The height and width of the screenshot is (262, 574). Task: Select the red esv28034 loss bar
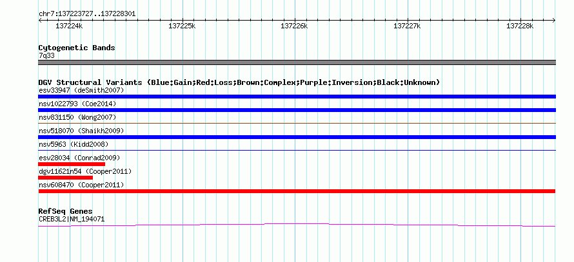[x=72, y=164]
